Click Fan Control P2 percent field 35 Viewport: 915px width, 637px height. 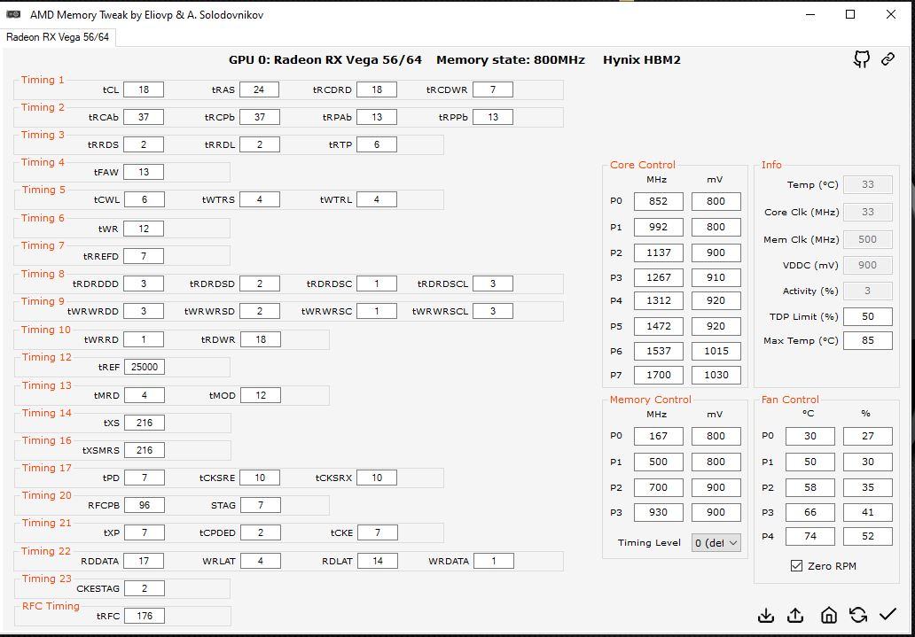(x=868, y=487)
